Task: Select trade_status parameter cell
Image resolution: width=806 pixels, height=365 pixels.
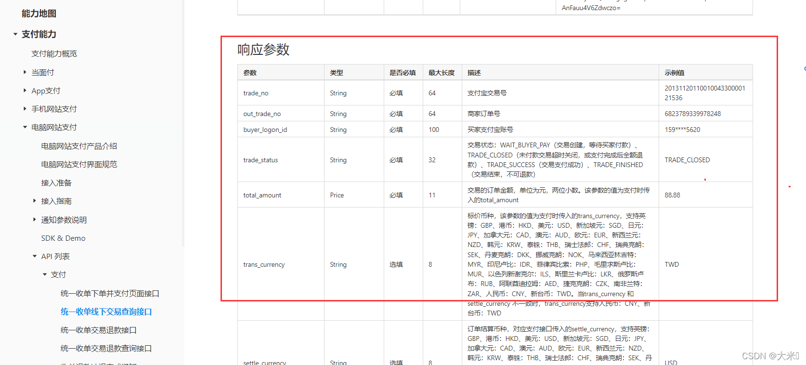Action: [x=281, y=160]
